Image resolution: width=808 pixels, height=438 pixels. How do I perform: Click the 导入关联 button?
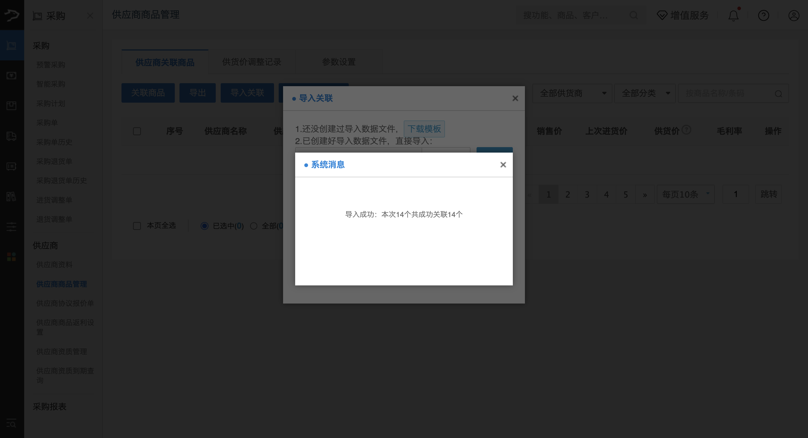247,93
